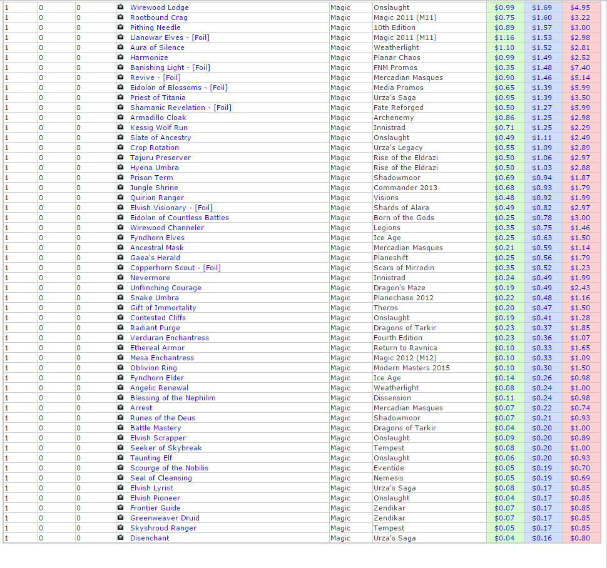
Task: Select the Commander 2013 set cell
Action: coord(406,188)
